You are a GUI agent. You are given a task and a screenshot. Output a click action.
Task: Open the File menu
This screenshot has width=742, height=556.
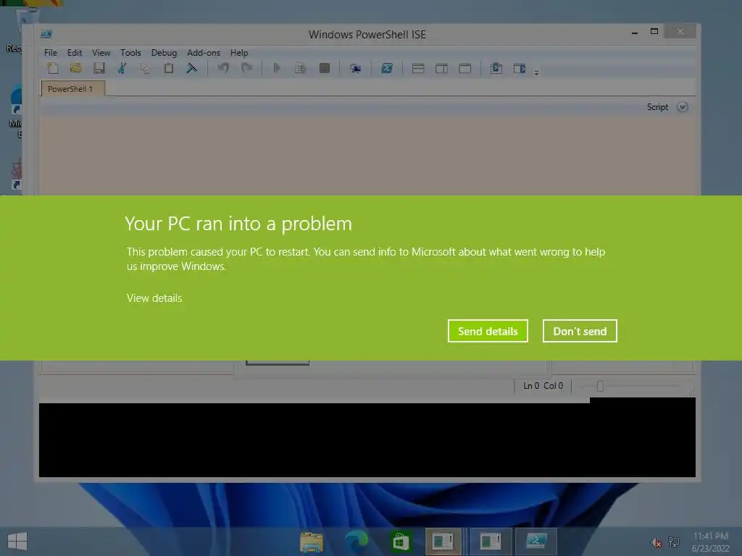click(x=51, y=52)
